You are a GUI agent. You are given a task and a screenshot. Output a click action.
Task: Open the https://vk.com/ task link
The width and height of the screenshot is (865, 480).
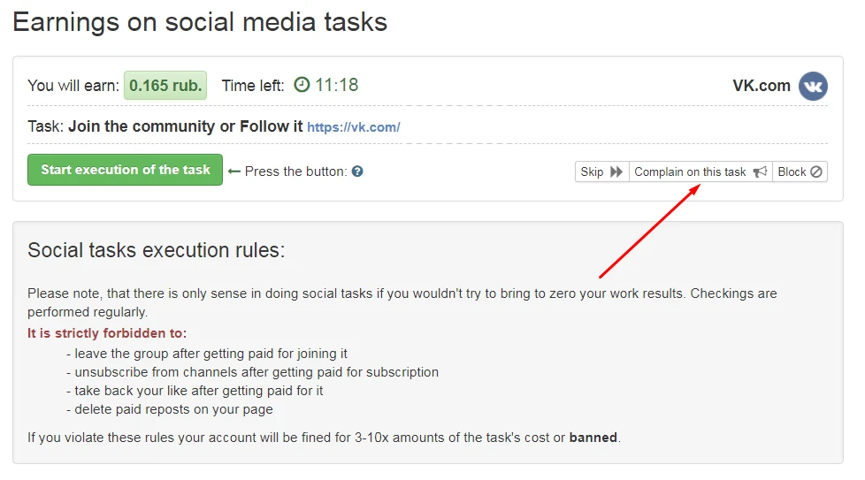tap(353, 127)
